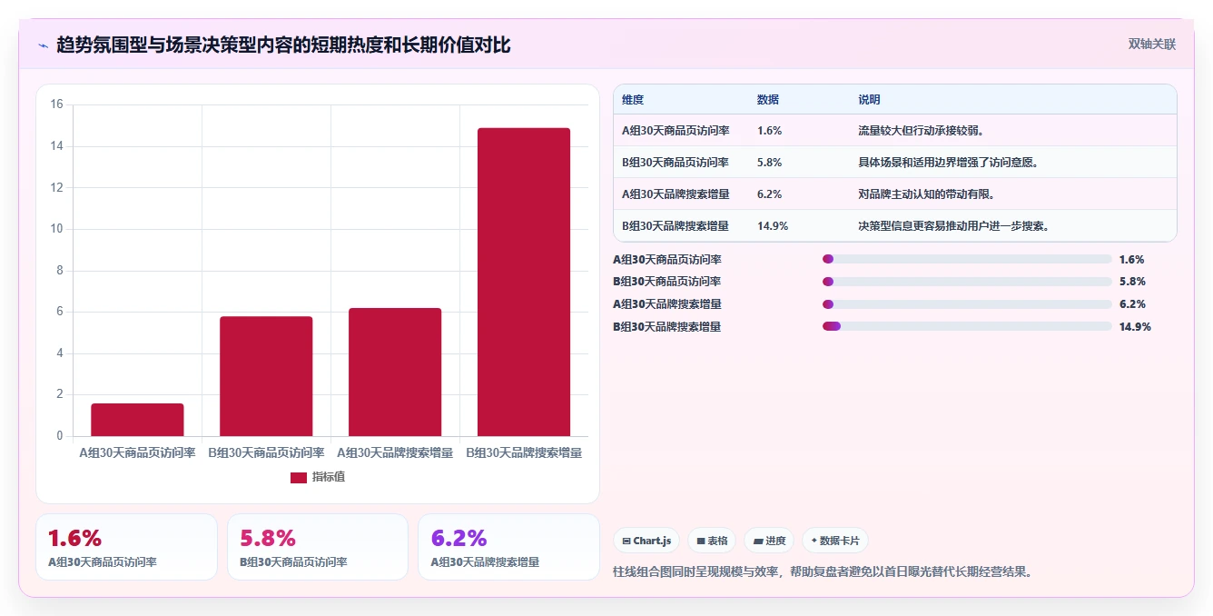
Task: Click the B组30天商品页访问率 bar in chart
Action: [266, 376]
